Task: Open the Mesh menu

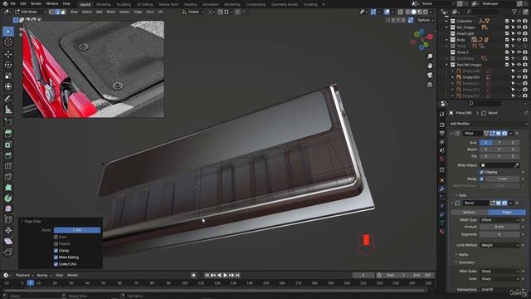Action: coord(110,12)
